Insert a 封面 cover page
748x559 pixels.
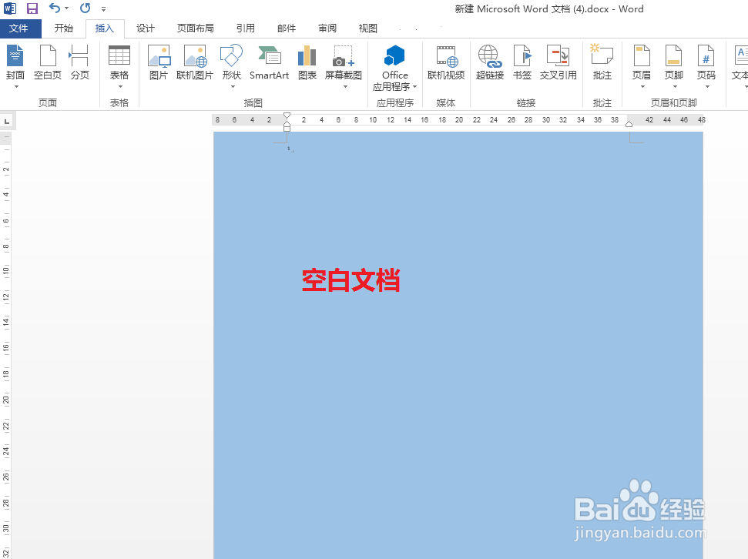[15, 66]
